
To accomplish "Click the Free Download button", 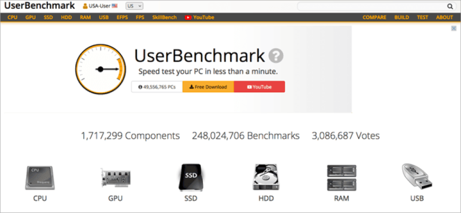I will click(x=208, y=87).
